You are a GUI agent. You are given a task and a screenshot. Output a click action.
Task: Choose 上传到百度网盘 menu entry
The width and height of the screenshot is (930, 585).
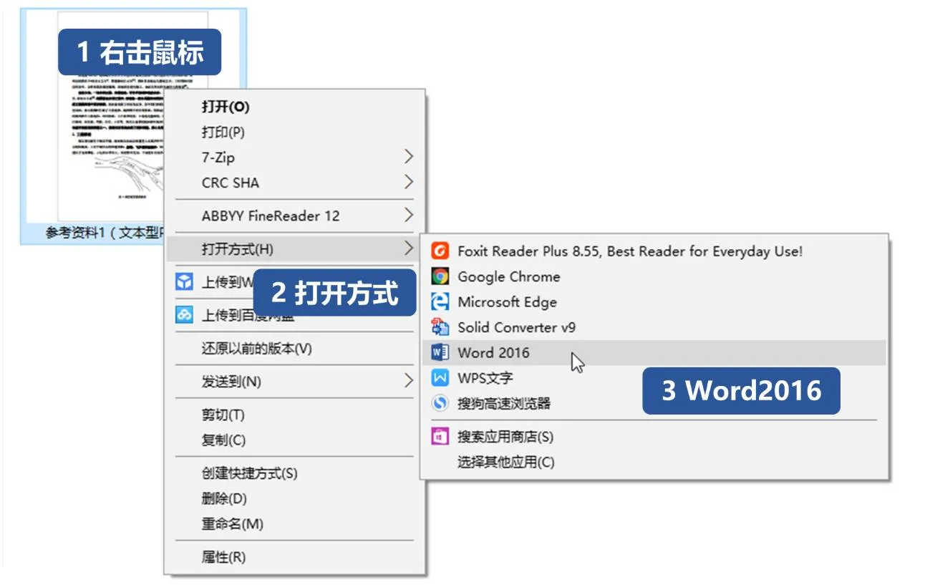(295, 316)
